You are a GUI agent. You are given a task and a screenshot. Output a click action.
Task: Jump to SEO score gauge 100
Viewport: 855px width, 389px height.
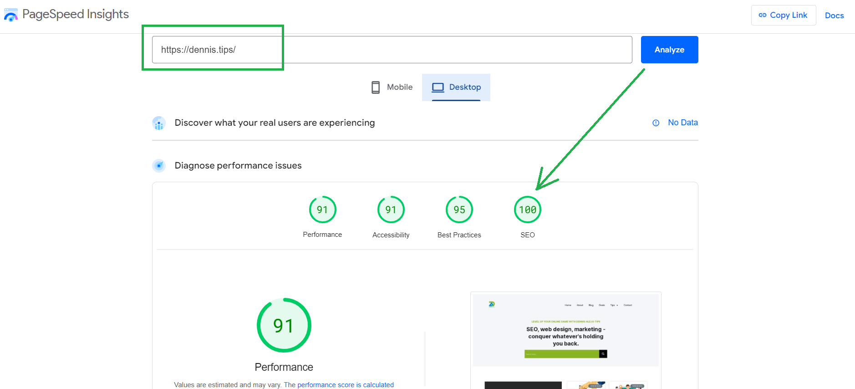point(528,210)
